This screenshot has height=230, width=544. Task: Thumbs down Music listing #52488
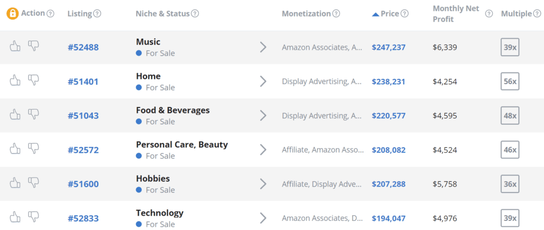click(33, 46)
